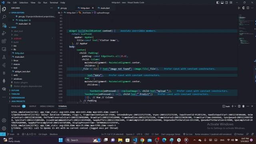Screen dimensions: 256x144
Task: Click Prettier in status bar
Action: 239,134
